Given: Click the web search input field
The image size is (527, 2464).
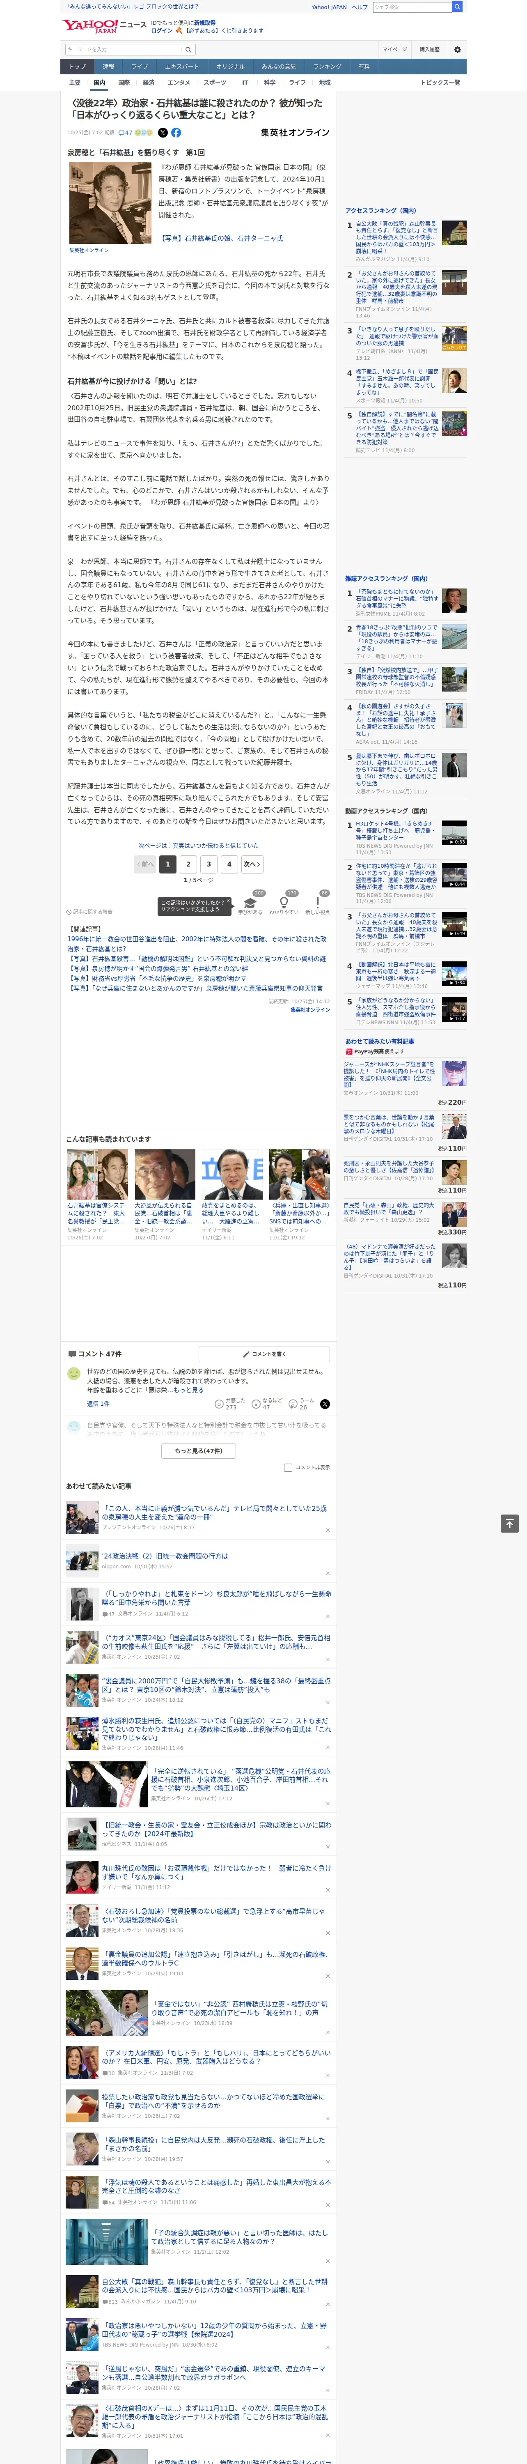Looking at the screenshot, I should point(412,7).
